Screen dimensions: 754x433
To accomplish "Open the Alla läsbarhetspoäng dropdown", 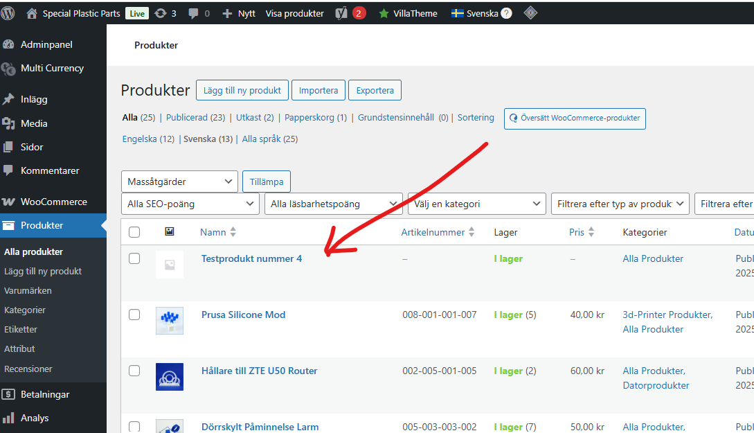I will pos(333,204).
